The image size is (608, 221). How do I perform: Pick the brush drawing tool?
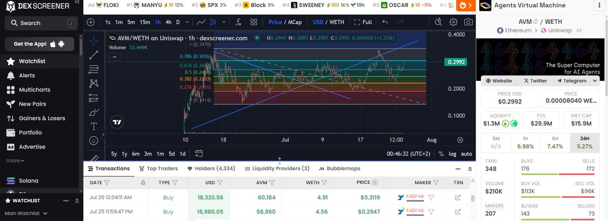click(94, 112)
